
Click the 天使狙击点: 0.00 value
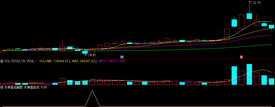(35, 87)
